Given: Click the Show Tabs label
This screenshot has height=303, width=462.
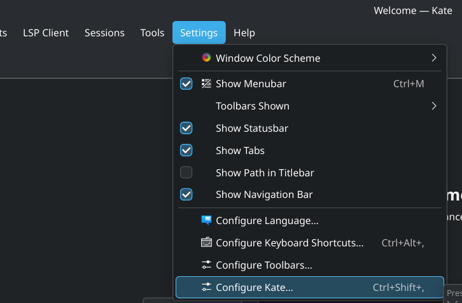Looking at the screenshot, I should [x=240, y=151].
